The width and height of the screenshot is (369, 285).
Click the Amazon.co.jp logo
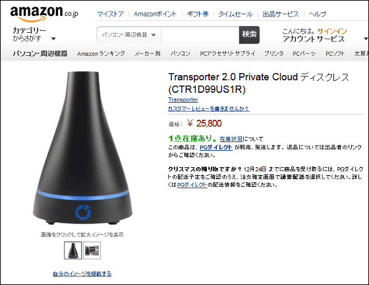(x=44, y=14)
